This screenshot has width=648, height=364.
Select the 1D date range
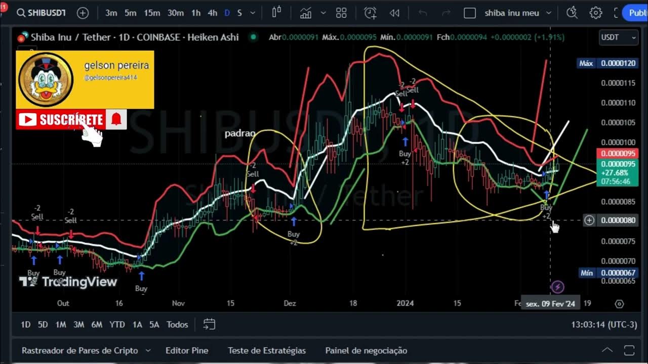pyautogui.click(x=25, y=325)
